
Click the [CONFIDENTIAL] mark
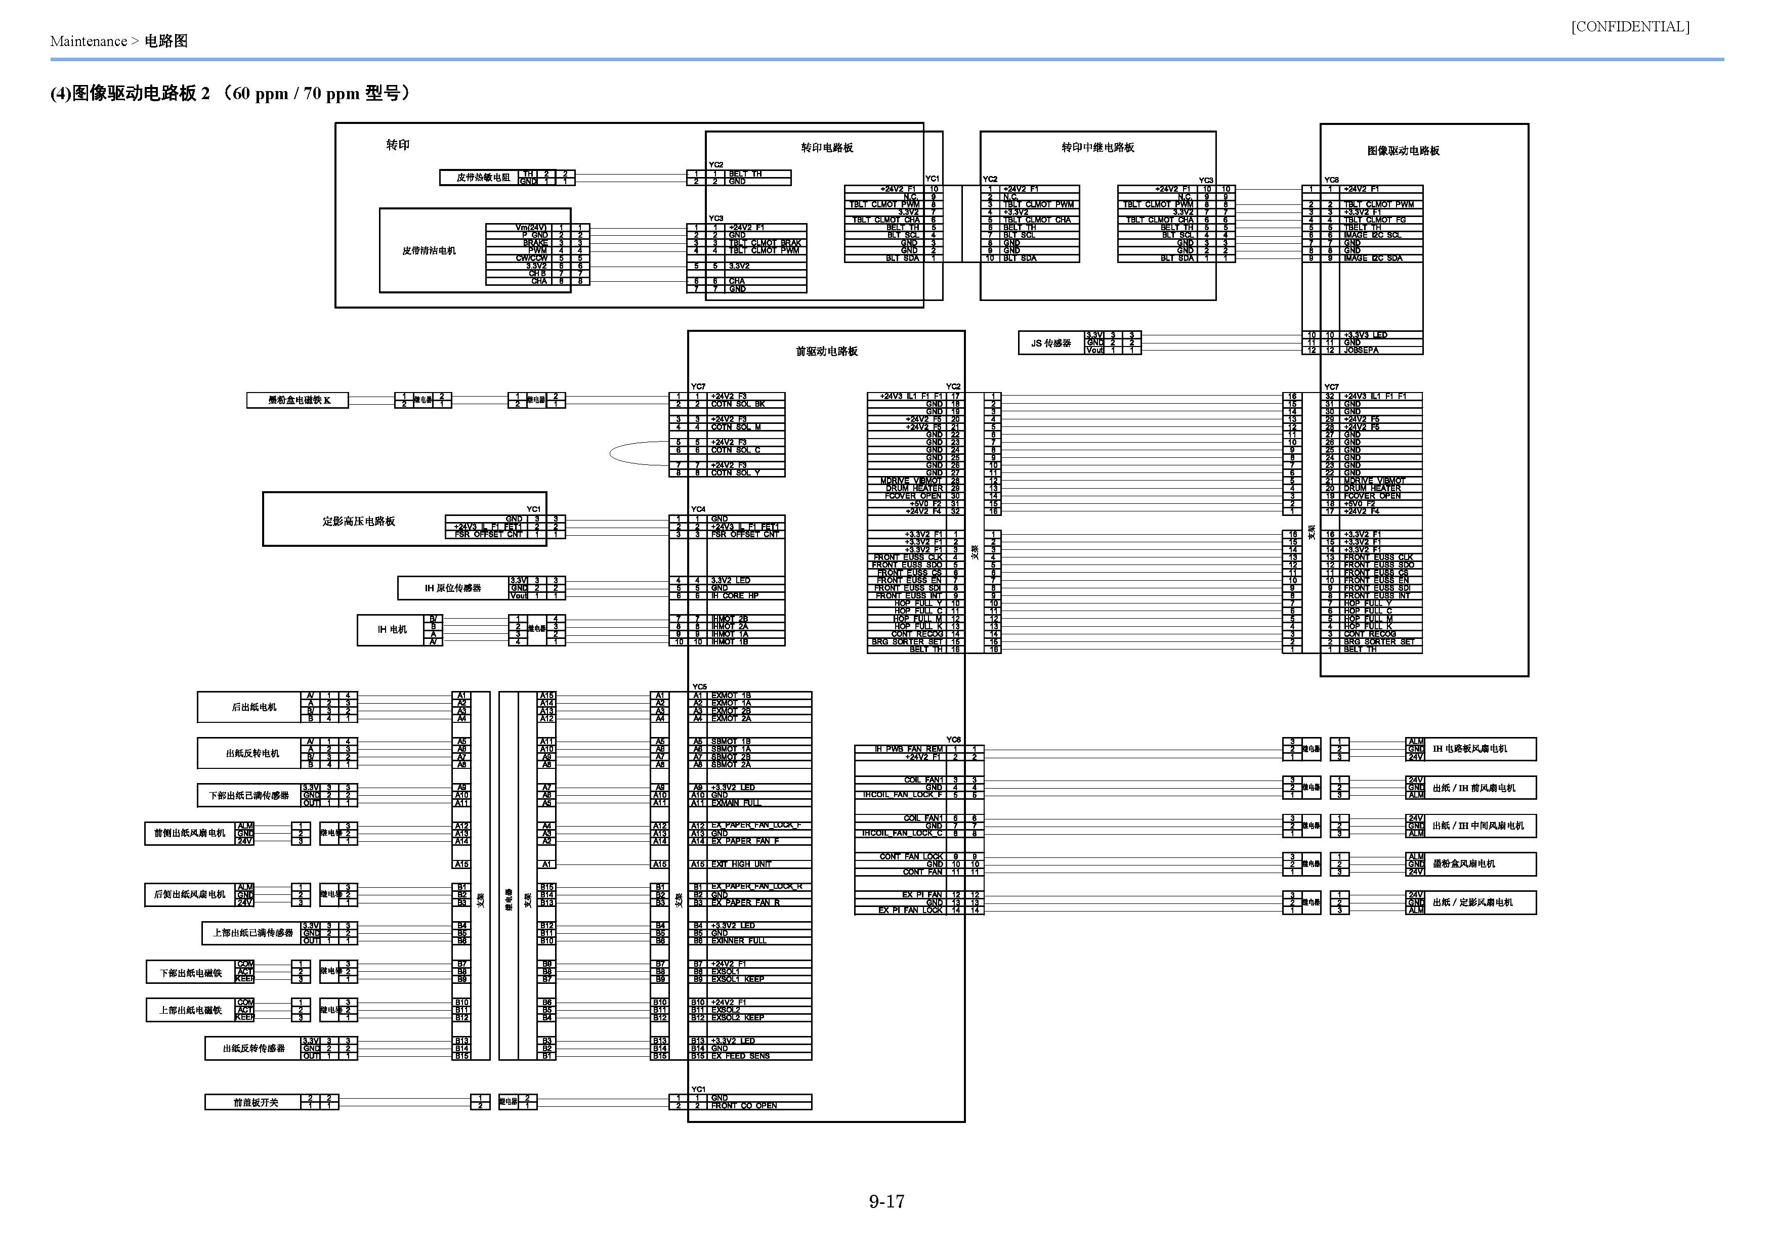(1630, 27)
